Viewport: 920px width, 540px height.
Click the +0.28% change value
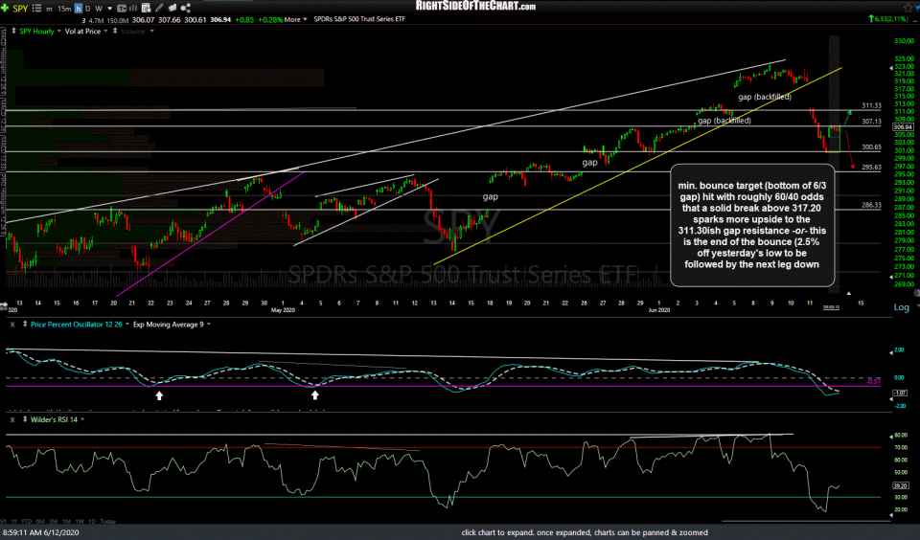(x=270, y=19)
